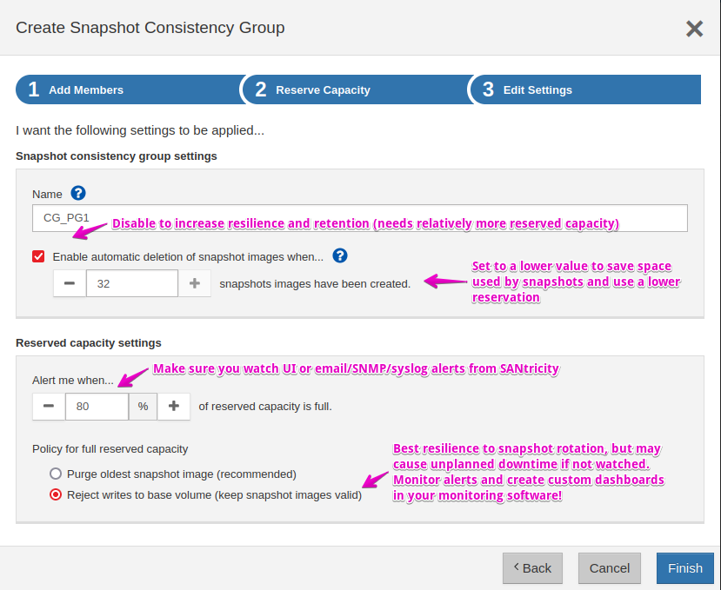Click 'snapshots images have been created.' text

pyautogui.click(x=315, y=284)
